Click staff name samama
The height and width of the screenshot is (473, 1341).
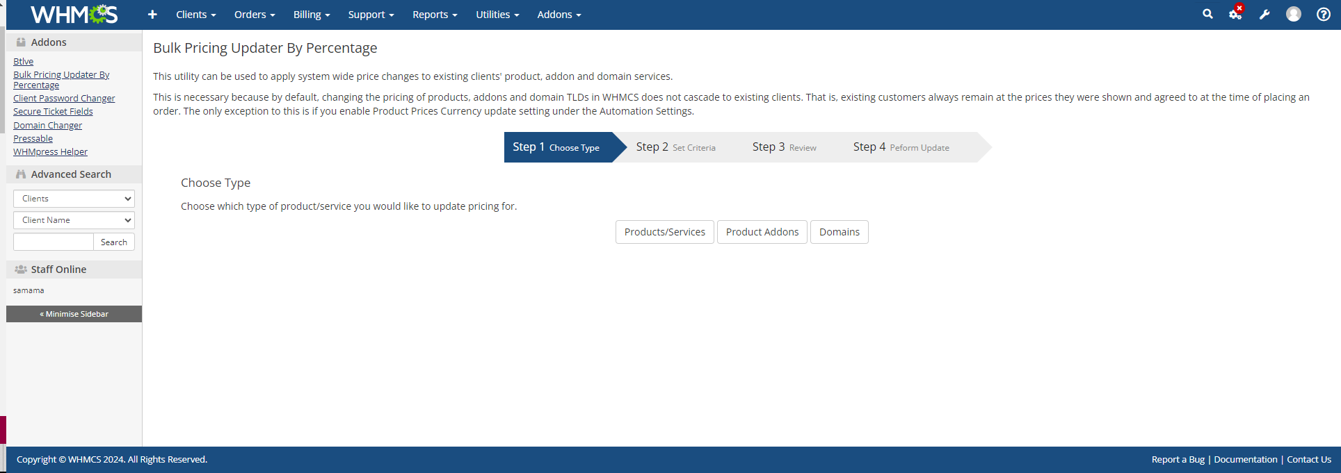(x=29, y=290)
